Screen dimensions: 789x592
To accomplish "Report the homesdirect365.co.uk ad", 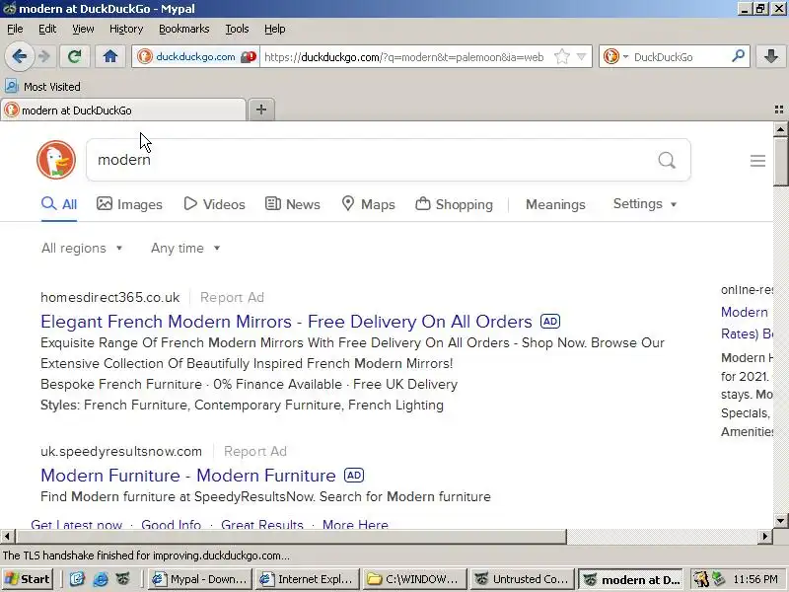I will [x=232, y=298].
